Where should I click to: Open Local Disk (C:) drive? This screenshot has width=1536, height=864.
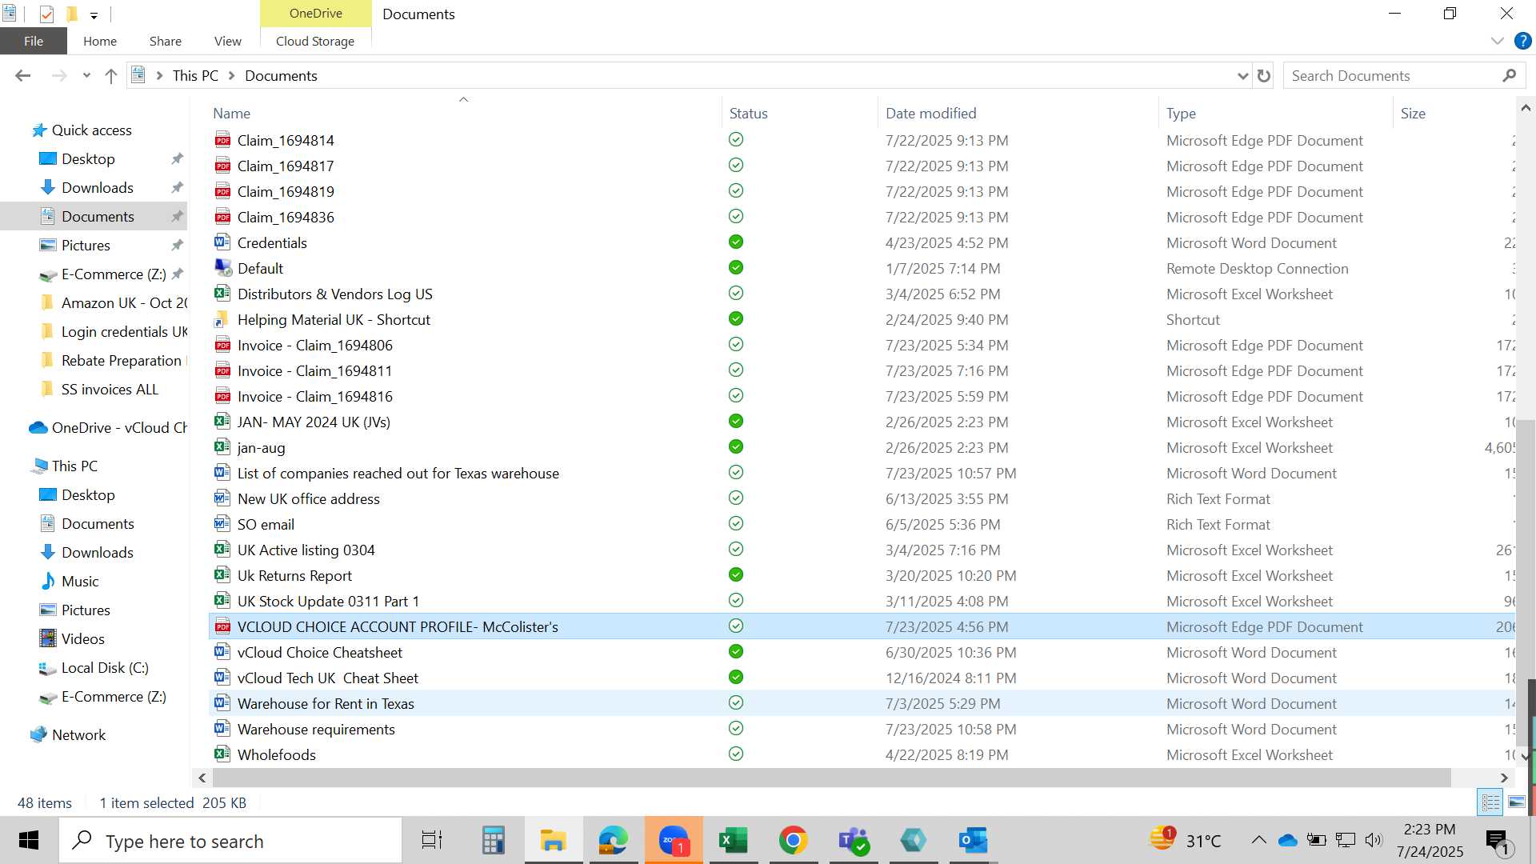105,668
